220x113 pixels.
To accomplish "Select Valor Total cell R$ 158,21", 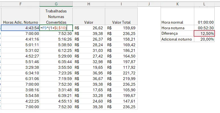I will (121, 39).
